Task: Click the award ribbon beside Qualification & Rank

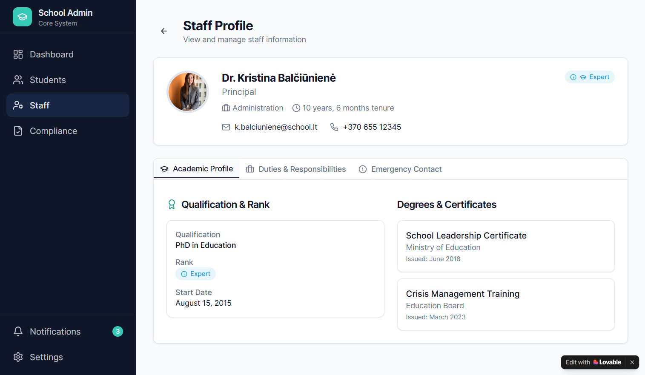Action: coord(172,205)
